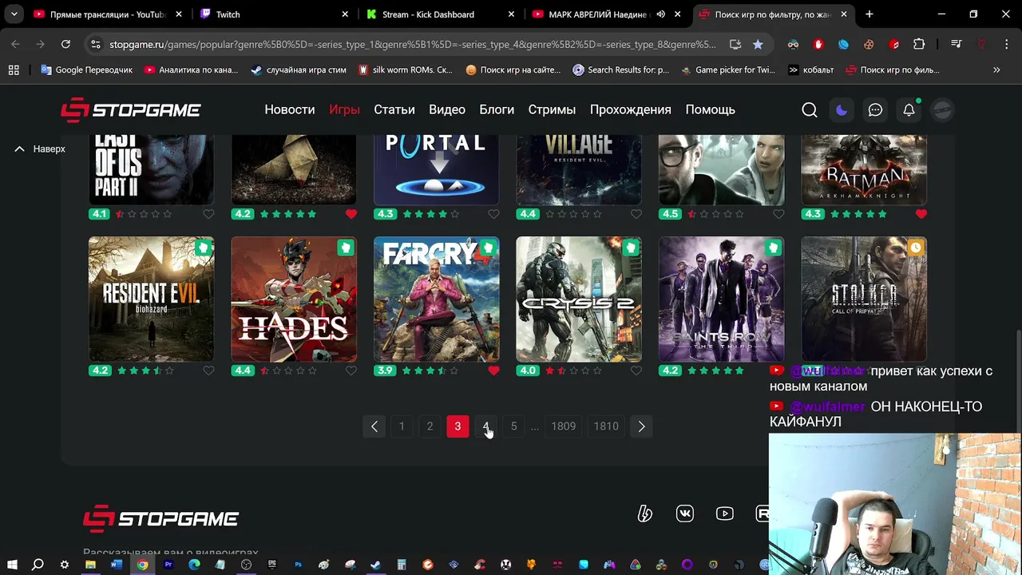This screenshot has width=1022, height=575.
Task: Click the Наверх scroll-to-top button
Action: pos(40,149)
